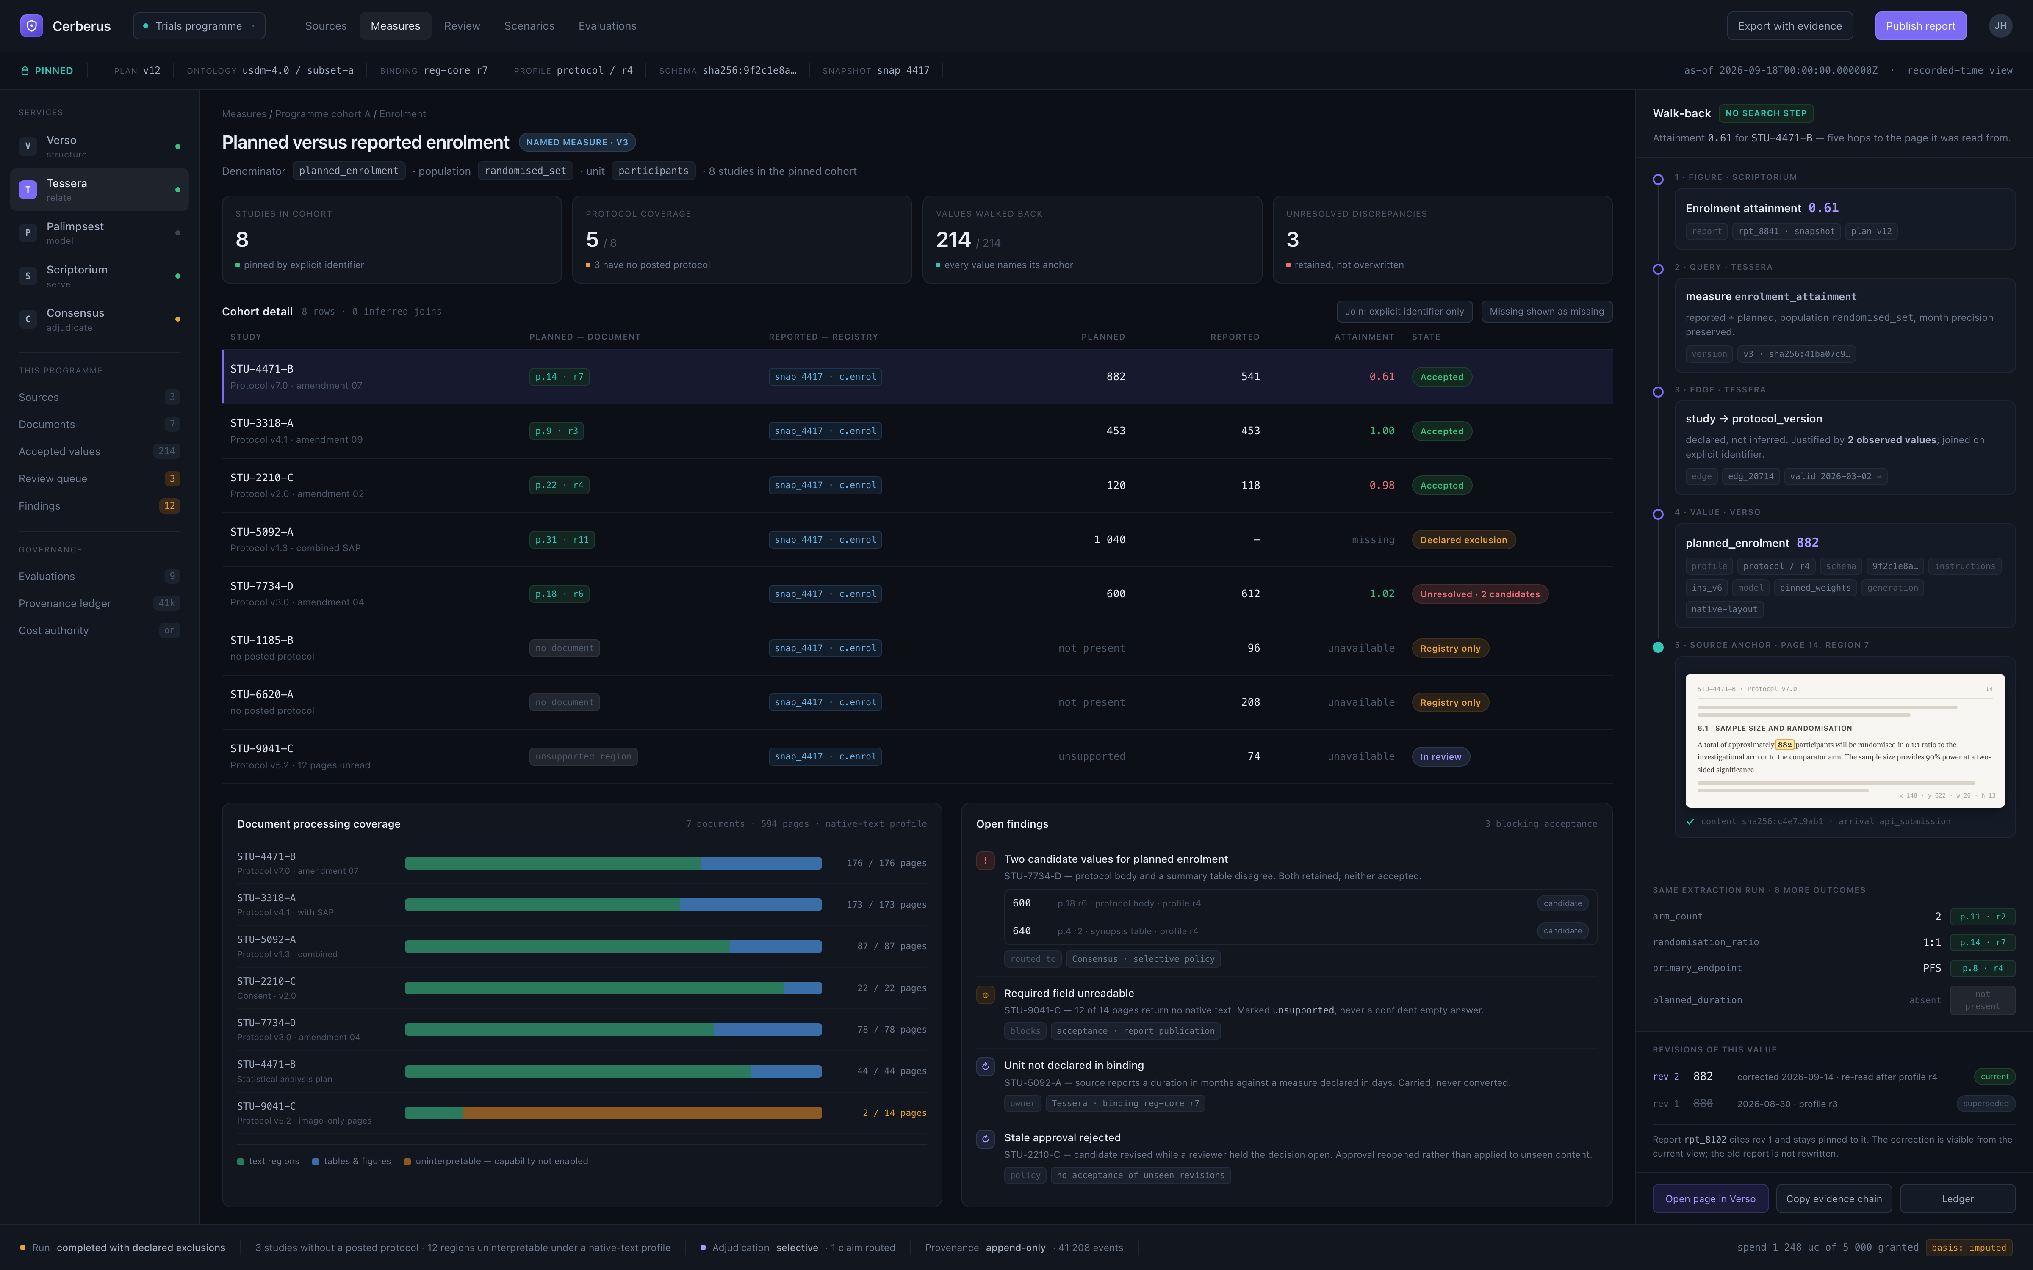Click the p.14 · r7 document chip for STU-4471-B
This screenshot has width=2033, height=1270.
pyautogui.click(x=559, y=377)
